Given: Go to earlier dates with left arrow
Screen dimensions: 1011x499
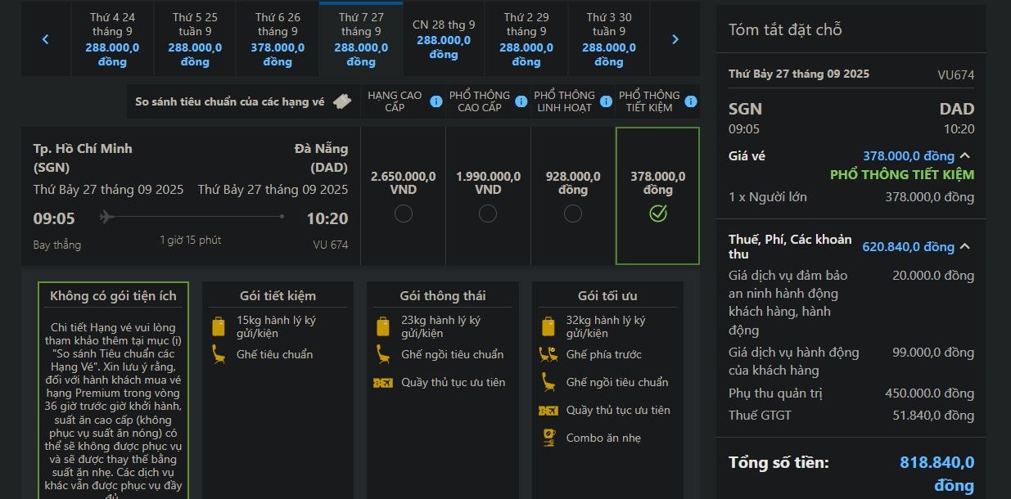Looking at the screenshot, I should (46, 39).
